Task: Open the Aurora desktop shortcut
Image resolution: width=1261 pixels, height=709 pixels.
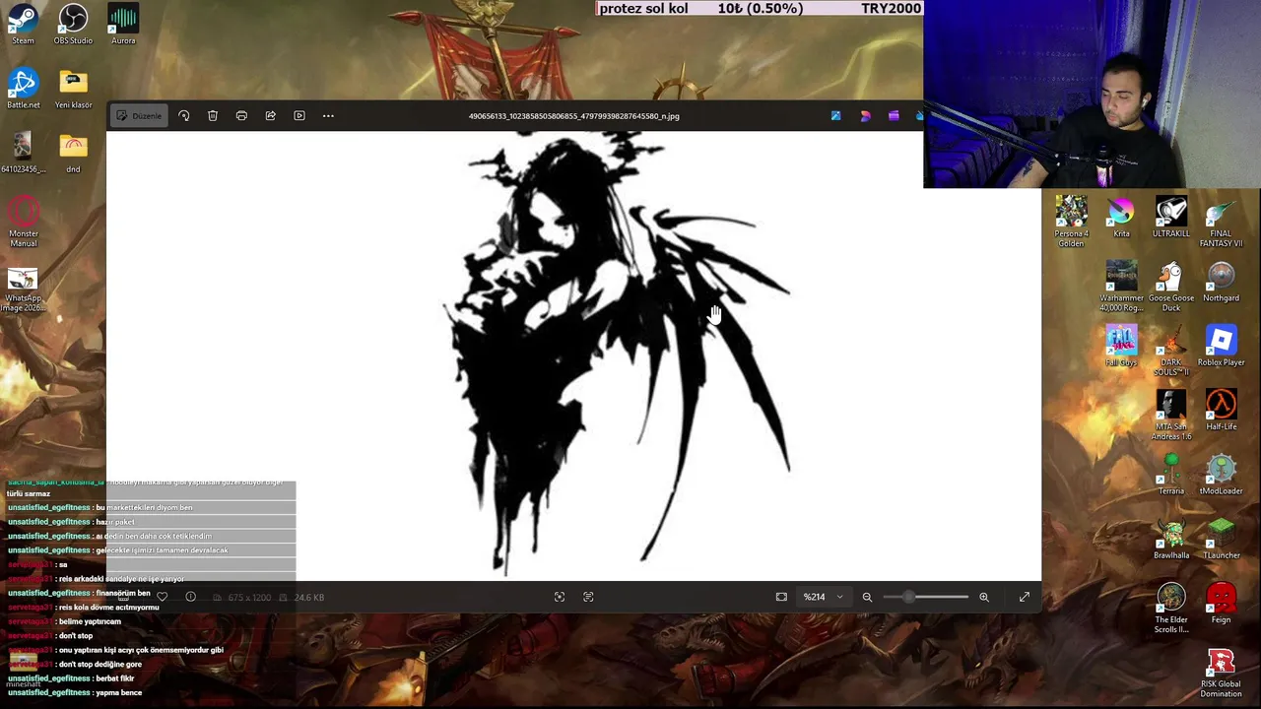Action: click(123, 25)
